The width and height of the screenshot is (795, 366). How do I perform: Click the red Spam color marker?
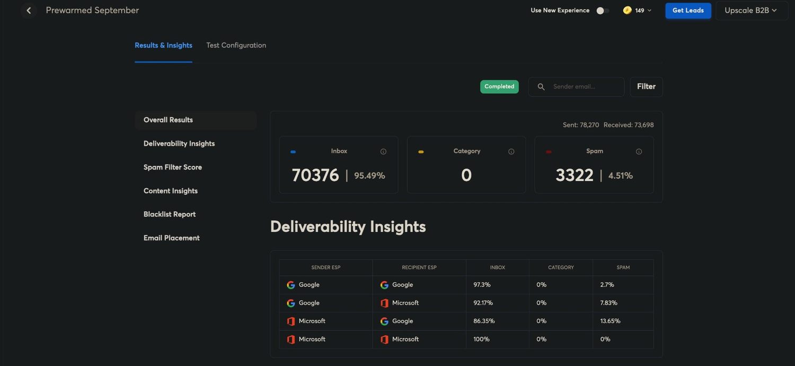(549, 152)
